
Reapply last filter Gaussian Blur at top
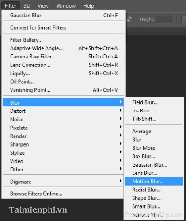(x=64, y=15)
